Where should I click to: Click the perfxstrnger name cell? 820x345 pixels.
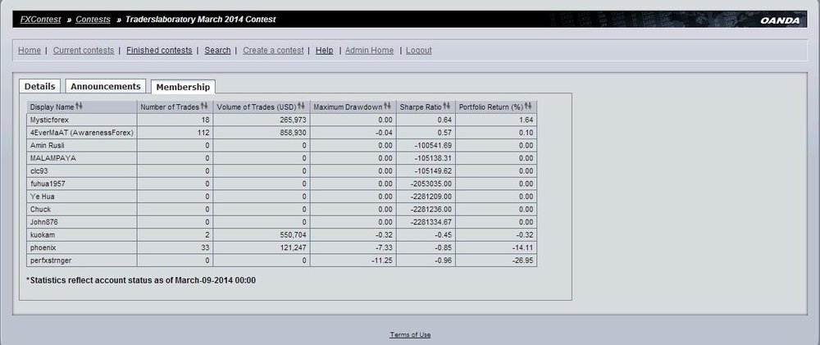click(x=82, y=261)
